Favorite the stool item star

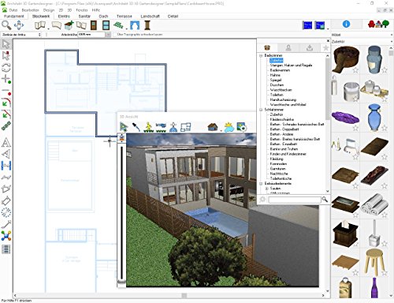coord(385,273)
